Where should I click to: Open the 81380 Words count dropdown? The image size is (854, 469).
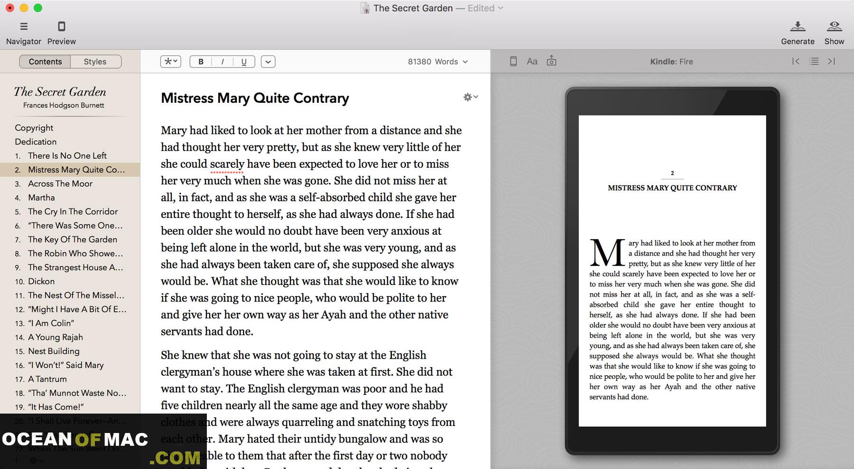(438, 62)
